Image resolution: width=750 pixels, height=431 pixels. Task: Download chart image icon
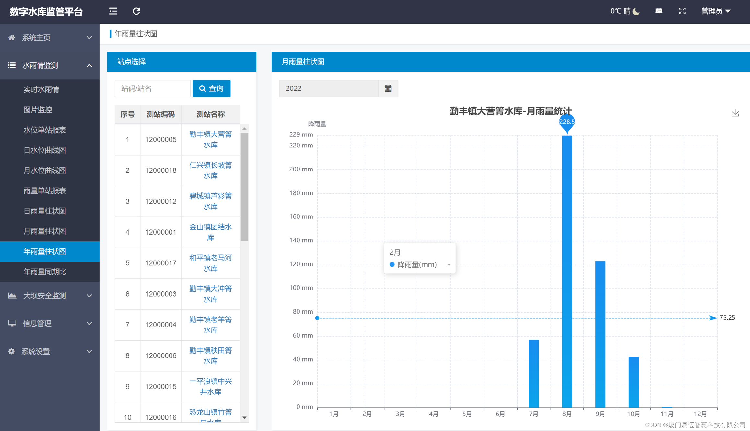(735, 113)
